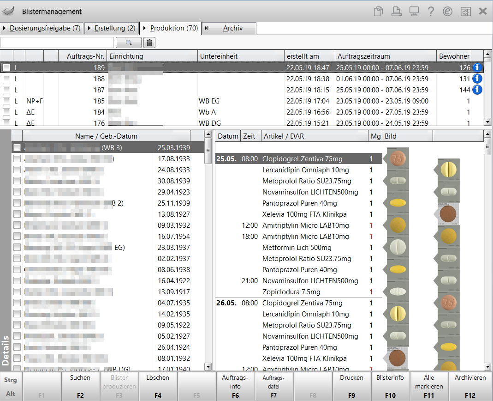
Task: Tick the checkbox for order 184
Action: 6,112
